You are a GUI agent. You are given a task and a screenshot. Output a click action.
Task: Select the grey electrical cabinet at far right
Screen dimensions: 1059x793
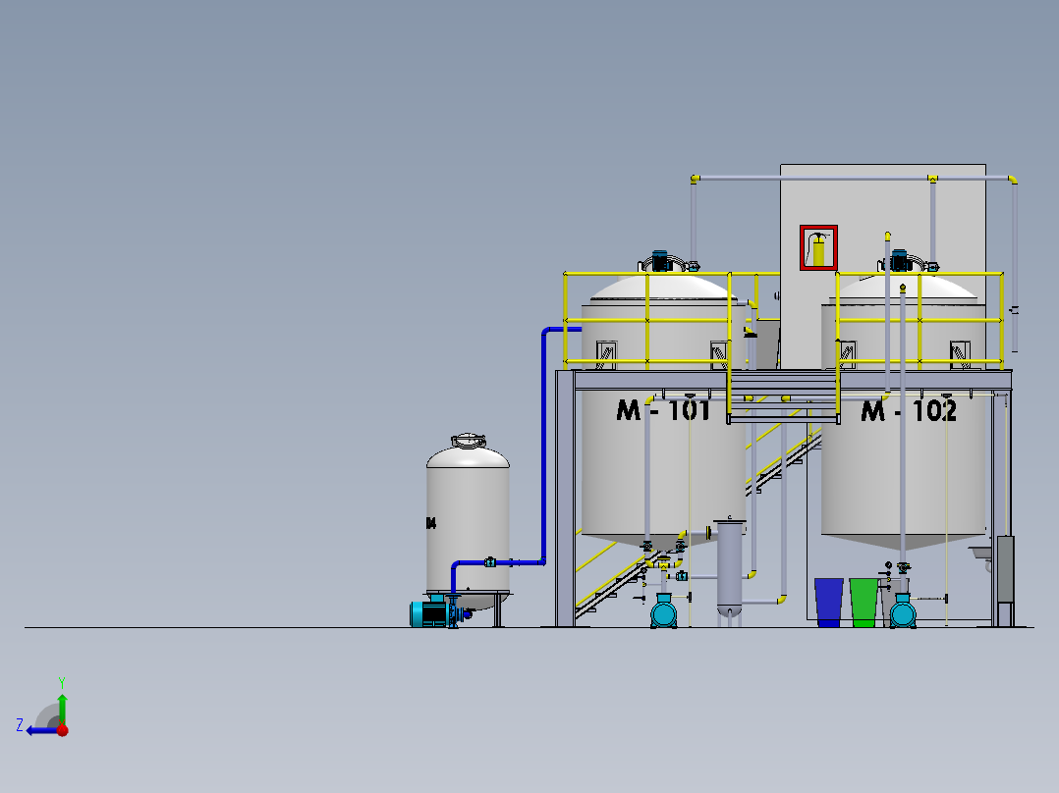click(1006, 569)
